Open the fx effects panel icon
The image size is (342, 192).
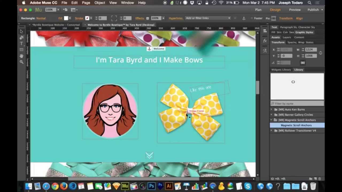tap(265, 41)
